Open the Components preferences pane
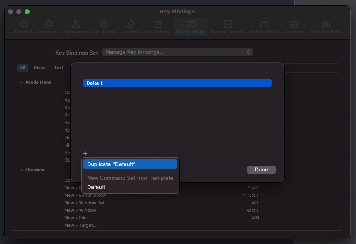 (x=263, y=27)
